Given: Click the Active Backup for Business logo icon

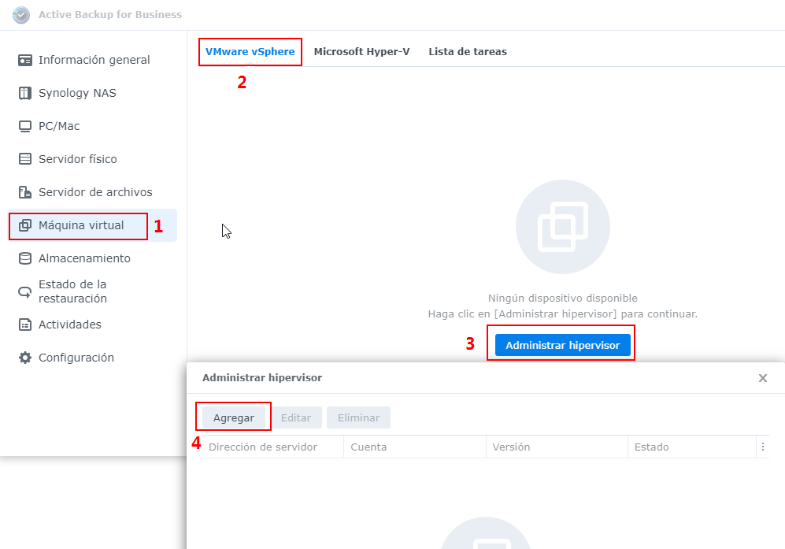Looking at the screenshot, I should pyautogui.click(x=21, y=15).
